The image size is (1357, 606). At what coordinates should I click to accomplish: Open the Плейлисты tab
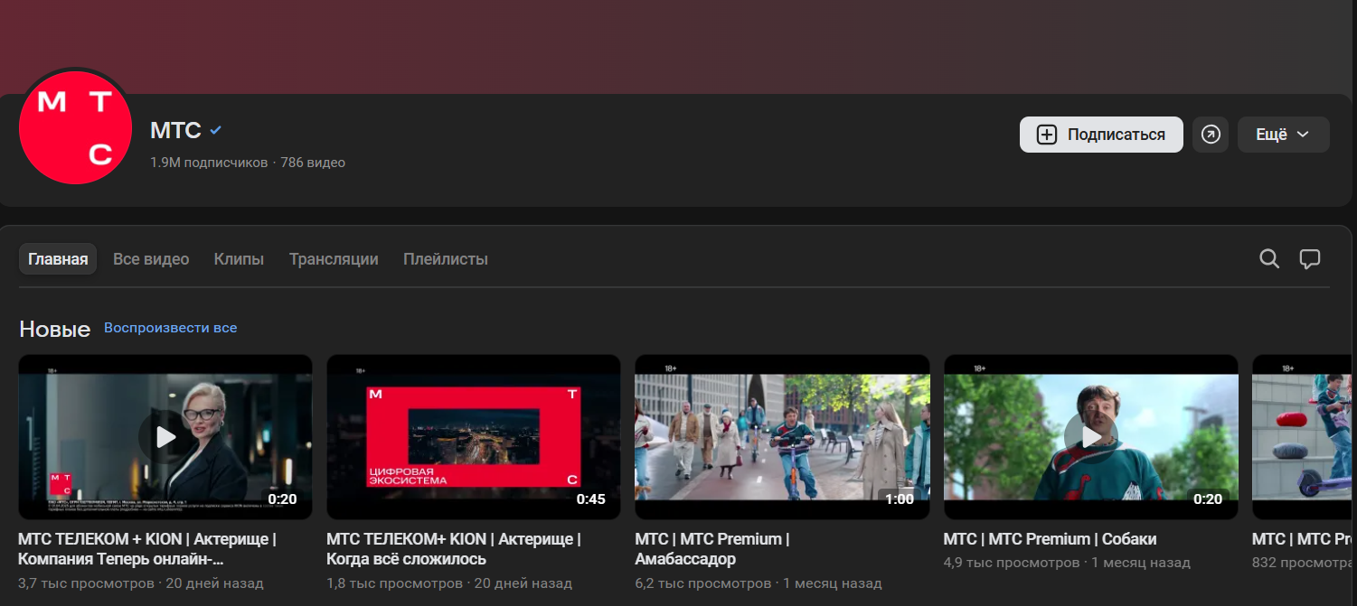(x=446, y=259)
